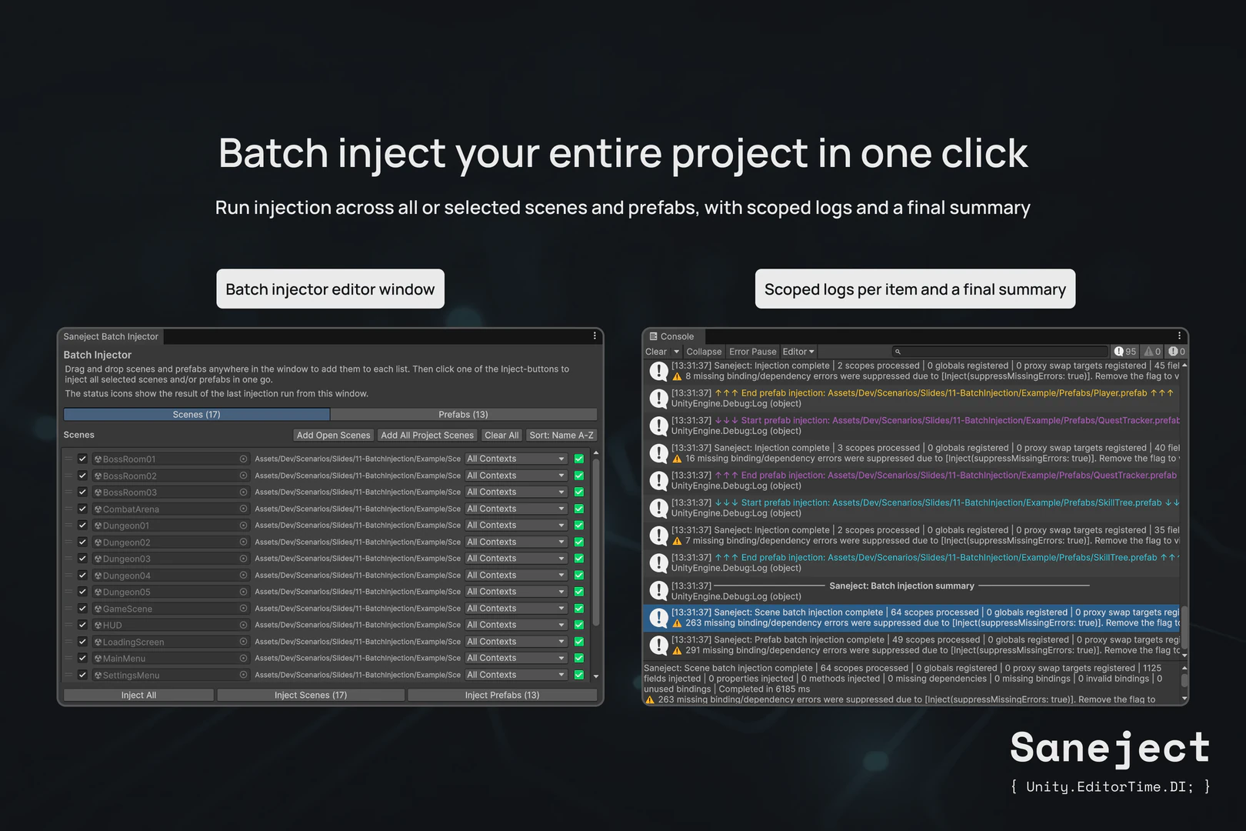Click the drag handle icon beside Dungeon02
This screenshot has height=831, width=1246.
point(68,542)
